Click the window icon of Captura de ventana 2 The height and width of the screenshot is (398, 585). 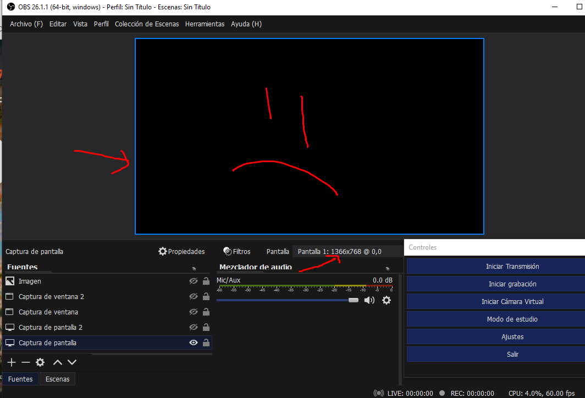click(10, 296)
